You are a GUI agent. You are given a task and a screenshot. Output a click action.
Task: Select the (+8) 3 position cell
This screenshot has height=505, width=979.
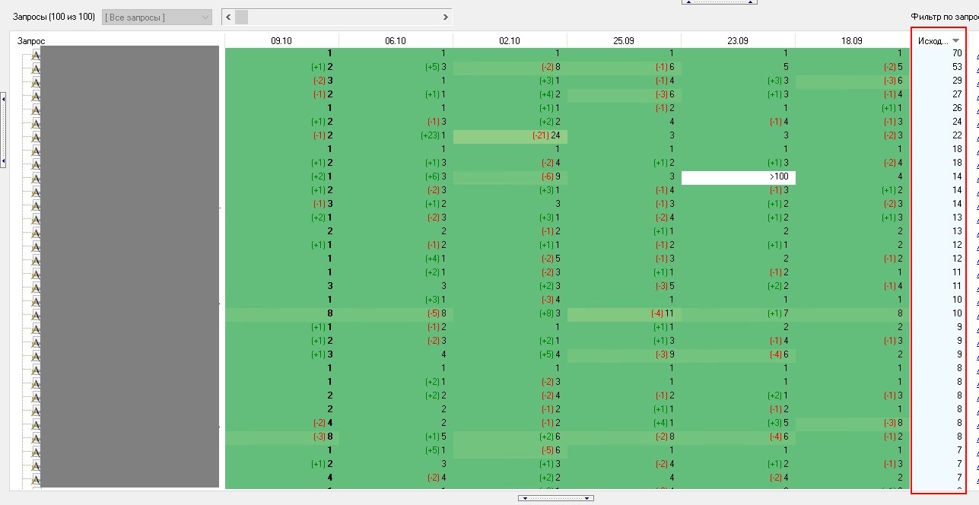(510, 313)
